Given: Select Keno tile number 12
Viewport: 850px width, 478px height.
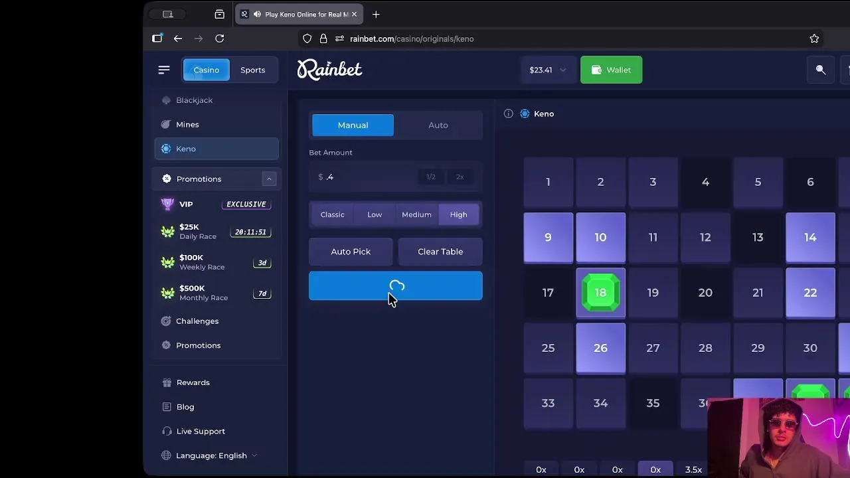Looking at the screenshot, I should coord(705,237).
